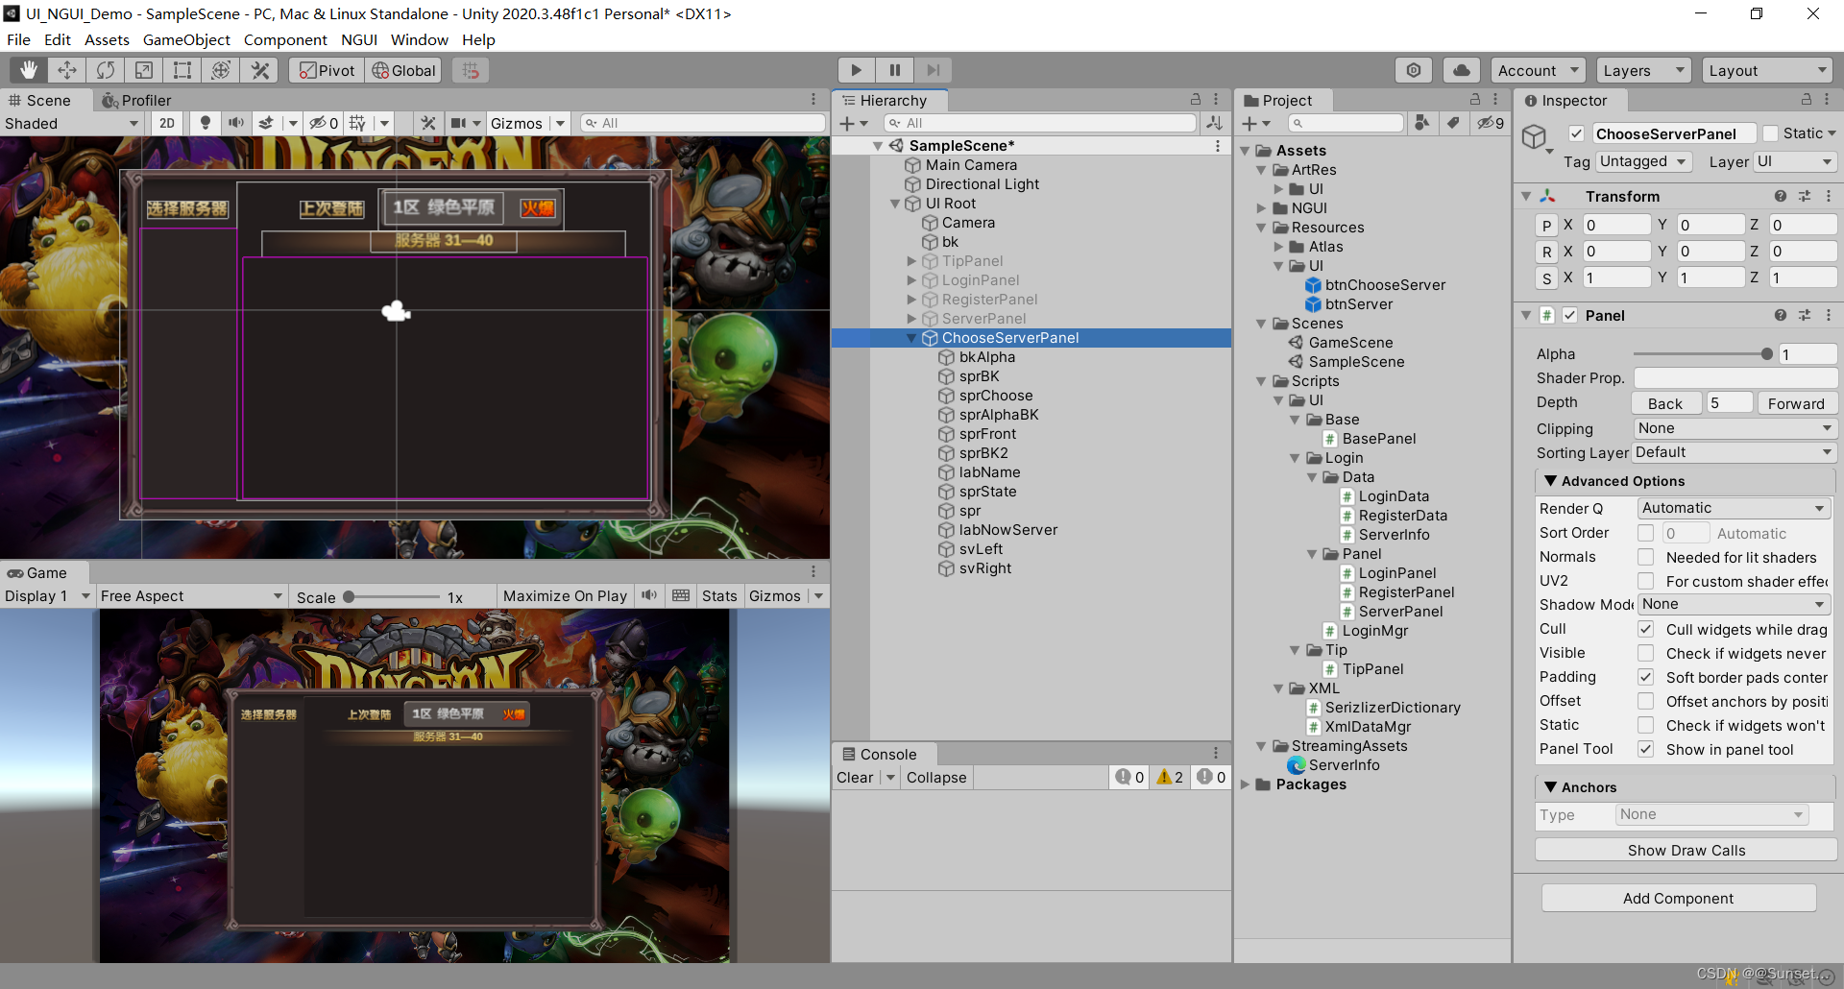Open the Layout dropdown
Screen dimensions: 1844x989
pyautogui.click(x=1767, y=70)
